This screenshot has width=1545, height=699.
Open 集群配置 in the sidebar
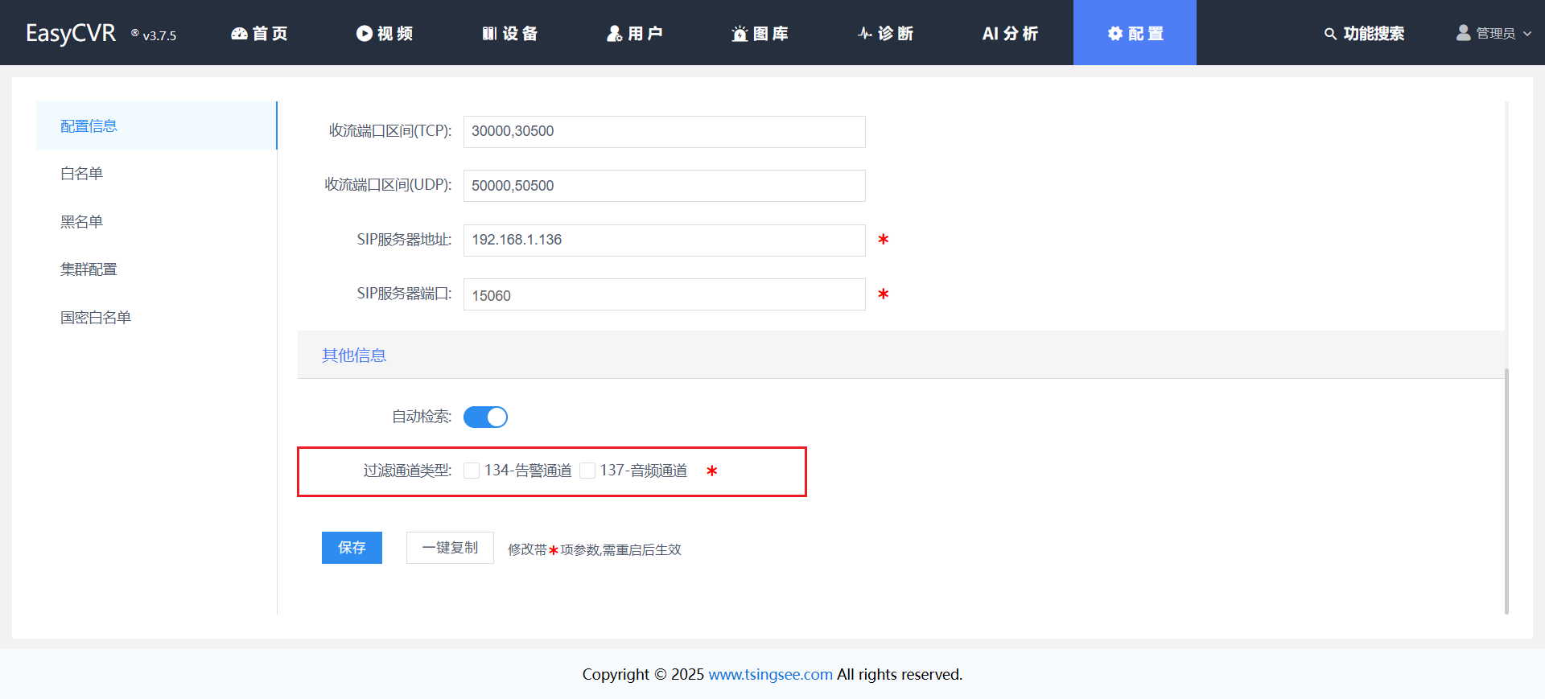pyautogui.click(x=157, y=269)
